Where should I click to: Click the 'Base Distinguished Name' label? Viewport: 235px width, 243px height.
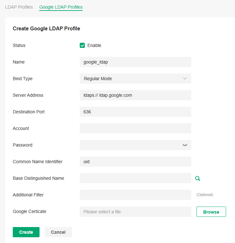[38, 178]
